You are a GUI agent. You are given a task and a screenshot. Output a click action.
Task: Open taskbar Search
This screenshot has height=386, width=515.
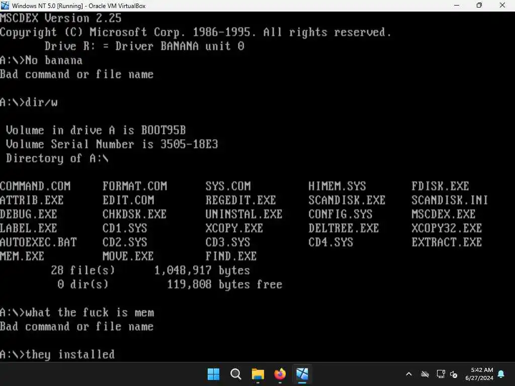(235, 374)
